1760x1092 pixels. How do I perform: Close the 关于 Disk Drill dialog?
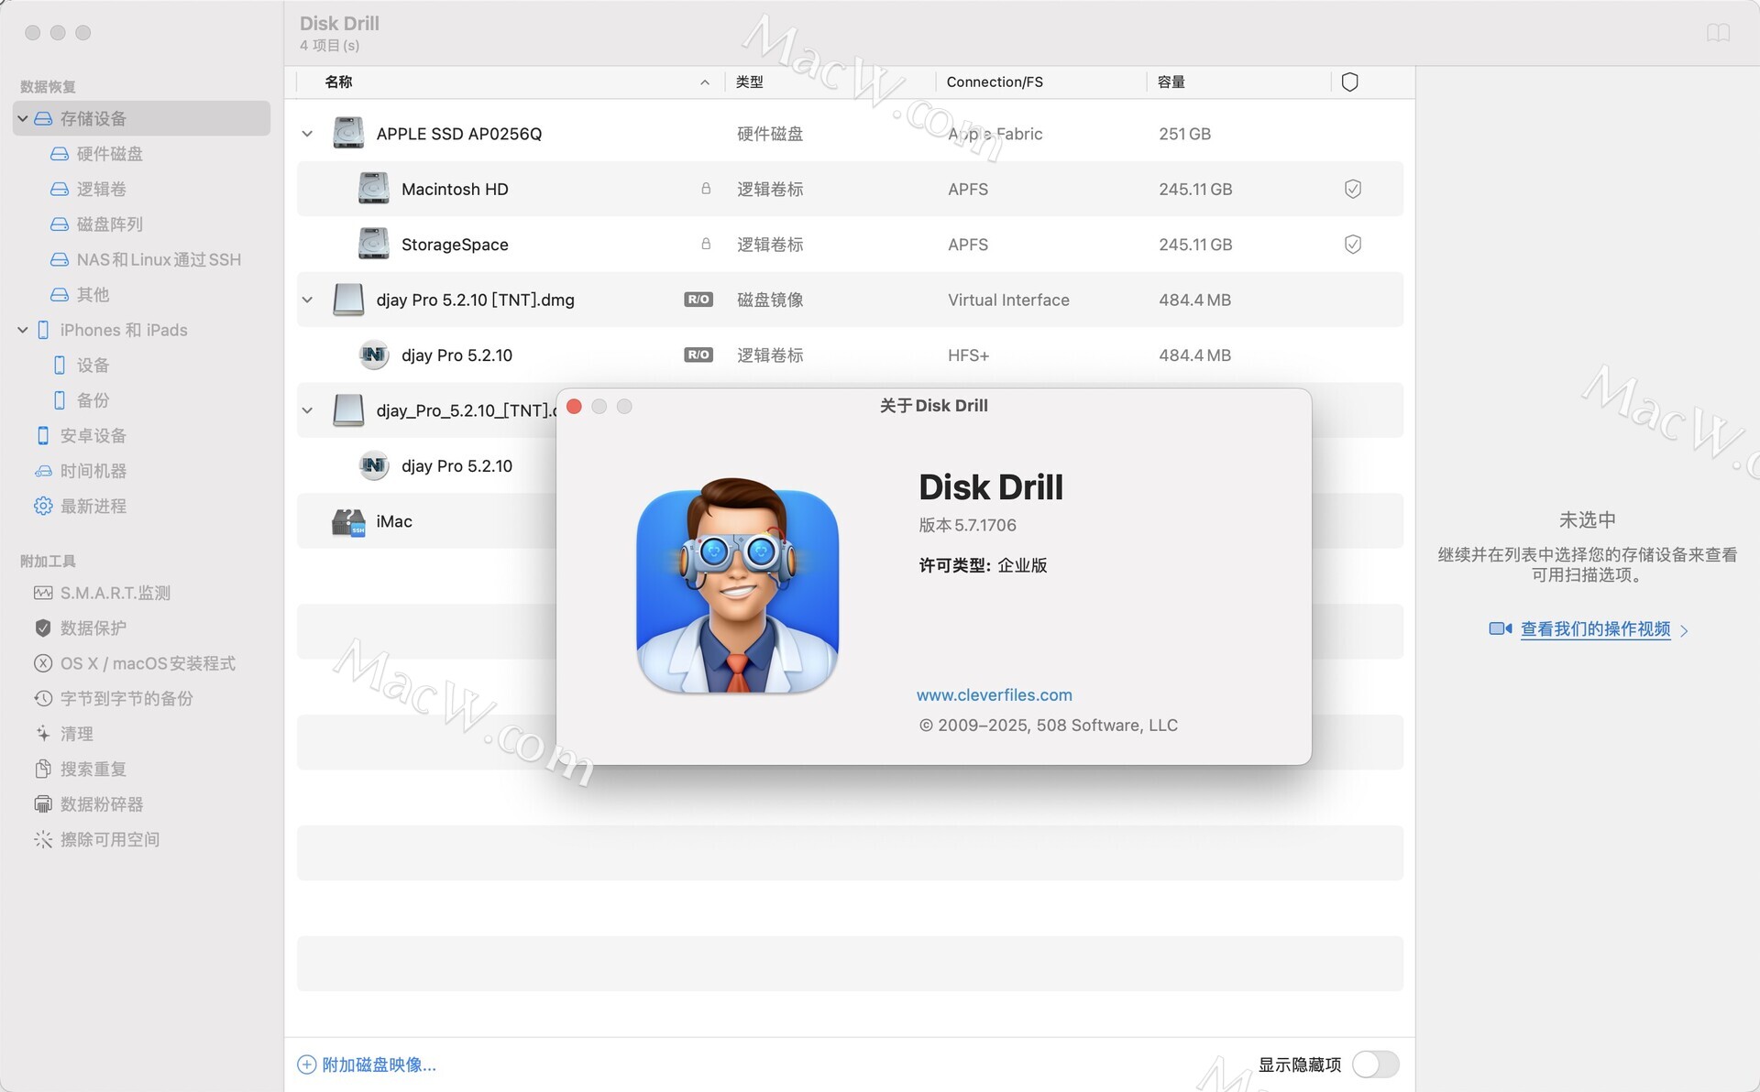pos(574,406)
